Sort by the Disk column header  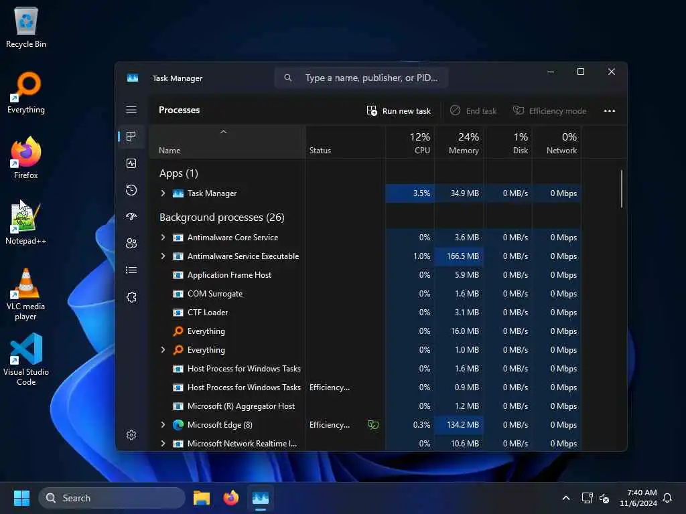click(508, 143)
